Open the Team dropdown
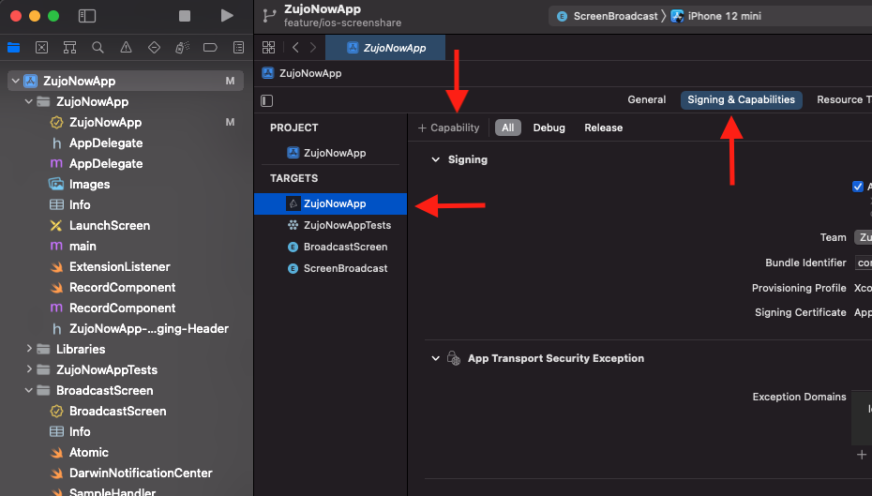The image size is (872, 496). click(x=863, y=237)
